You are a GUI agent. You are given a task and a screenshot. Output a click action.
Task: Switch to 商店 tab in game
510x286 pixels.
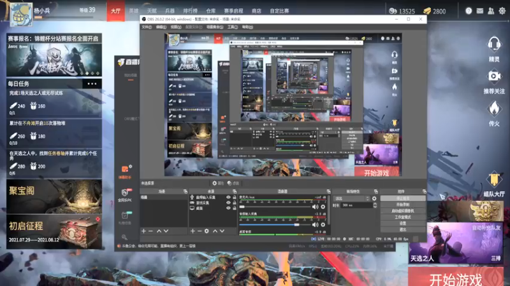[256, 11]
